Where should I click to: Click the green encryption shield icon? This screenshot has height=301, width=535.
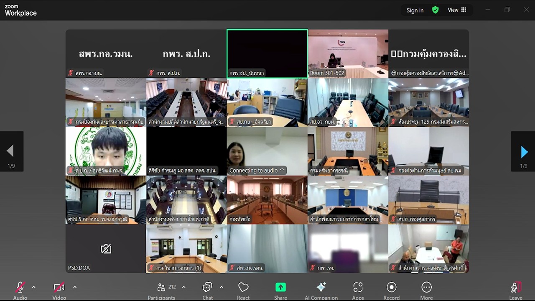pos(435,10)
